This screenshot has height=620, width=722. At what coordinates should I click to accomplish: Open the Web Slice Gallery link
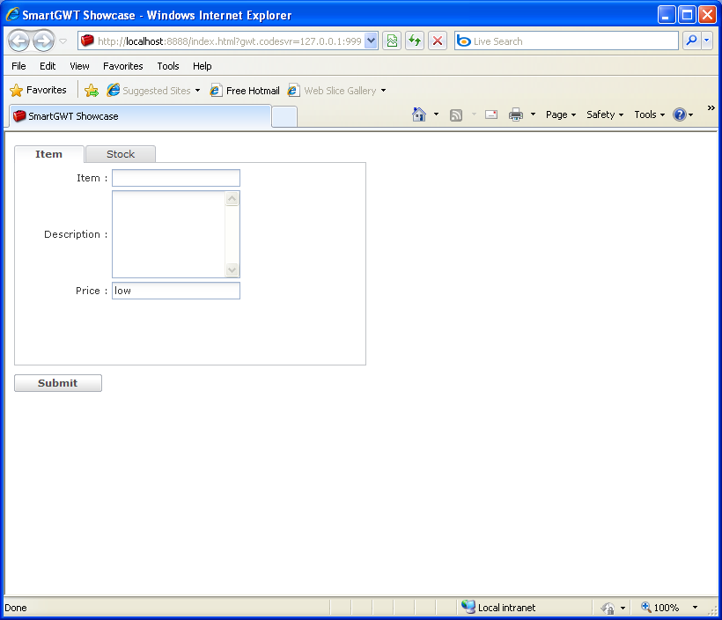coord(336,91)
